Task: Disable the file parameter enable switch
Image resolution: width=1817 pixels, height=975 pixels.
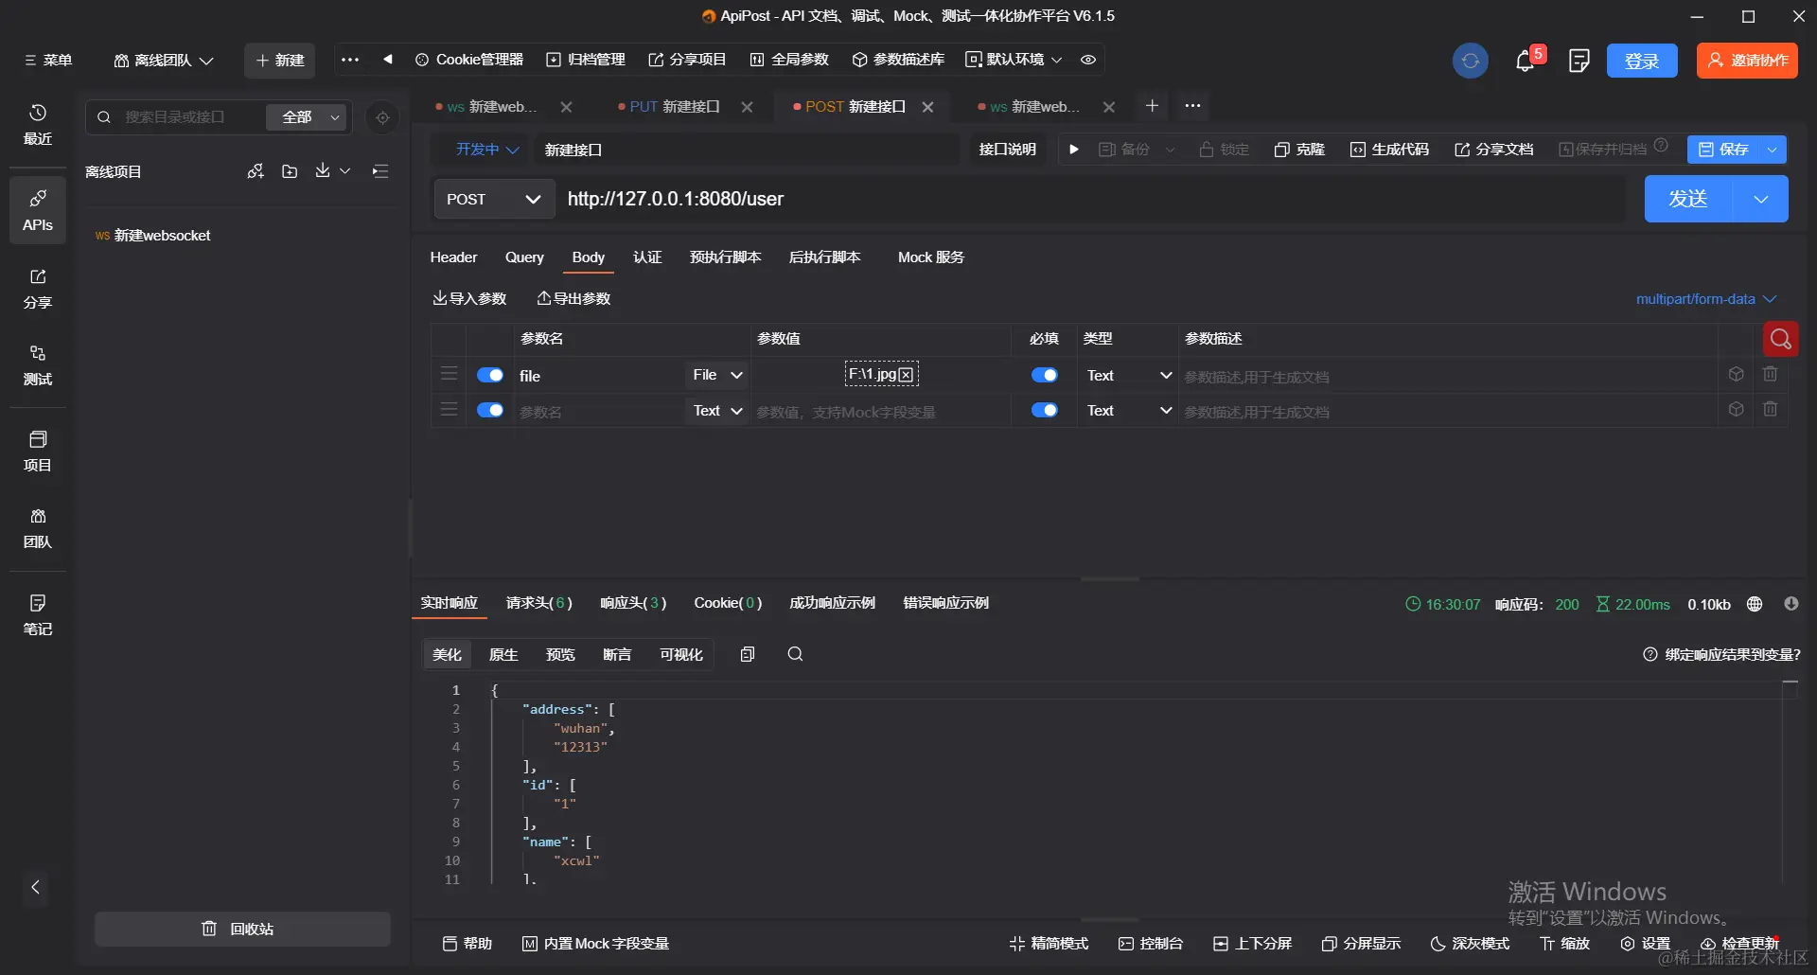Action: (490, 375)
